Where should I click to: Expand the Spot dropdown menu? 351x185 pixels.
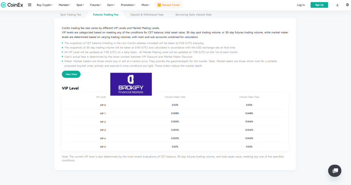81,5
